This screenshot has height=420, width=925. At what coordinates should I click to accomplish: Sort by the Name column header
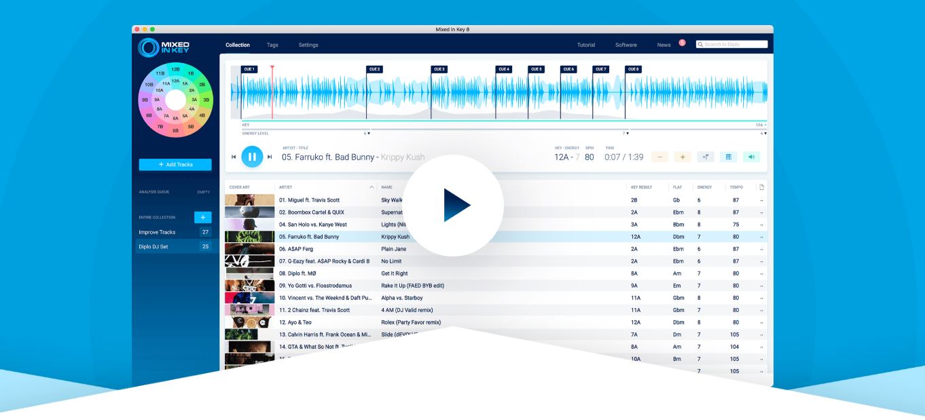(386, 187)
